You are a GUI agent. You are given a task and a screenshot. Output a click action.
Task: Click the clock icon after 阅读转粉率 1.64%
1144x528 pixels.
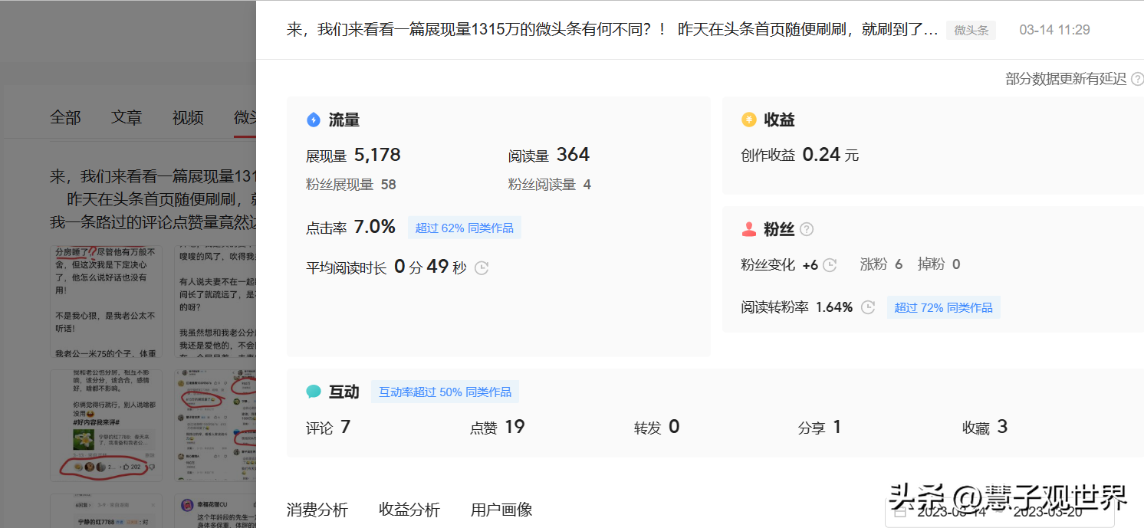(868, 307)
